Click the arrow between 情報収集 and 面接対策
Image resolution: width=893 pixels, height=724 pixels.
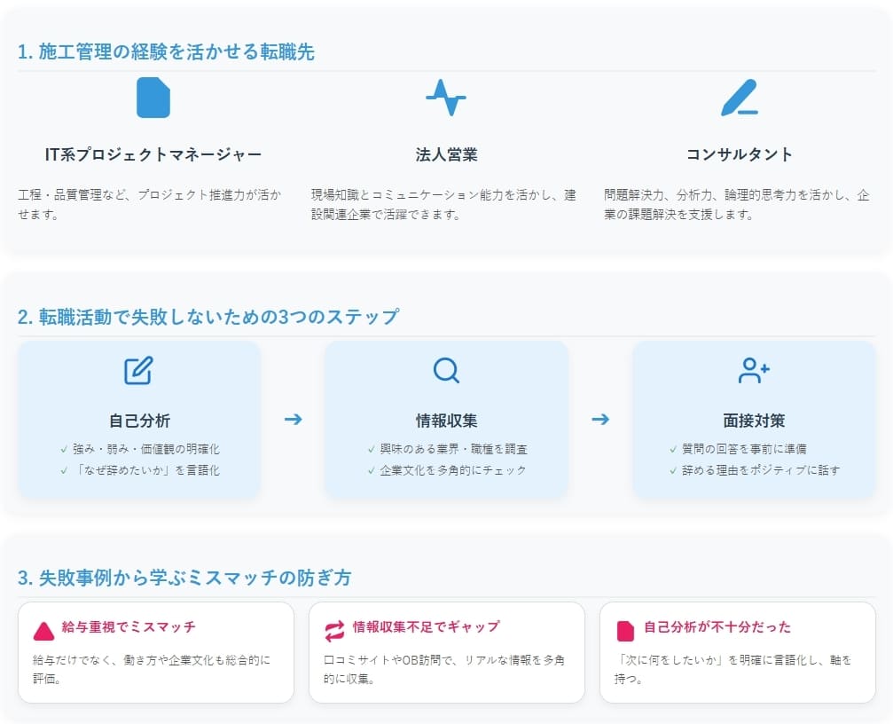(x=600, y=420)
